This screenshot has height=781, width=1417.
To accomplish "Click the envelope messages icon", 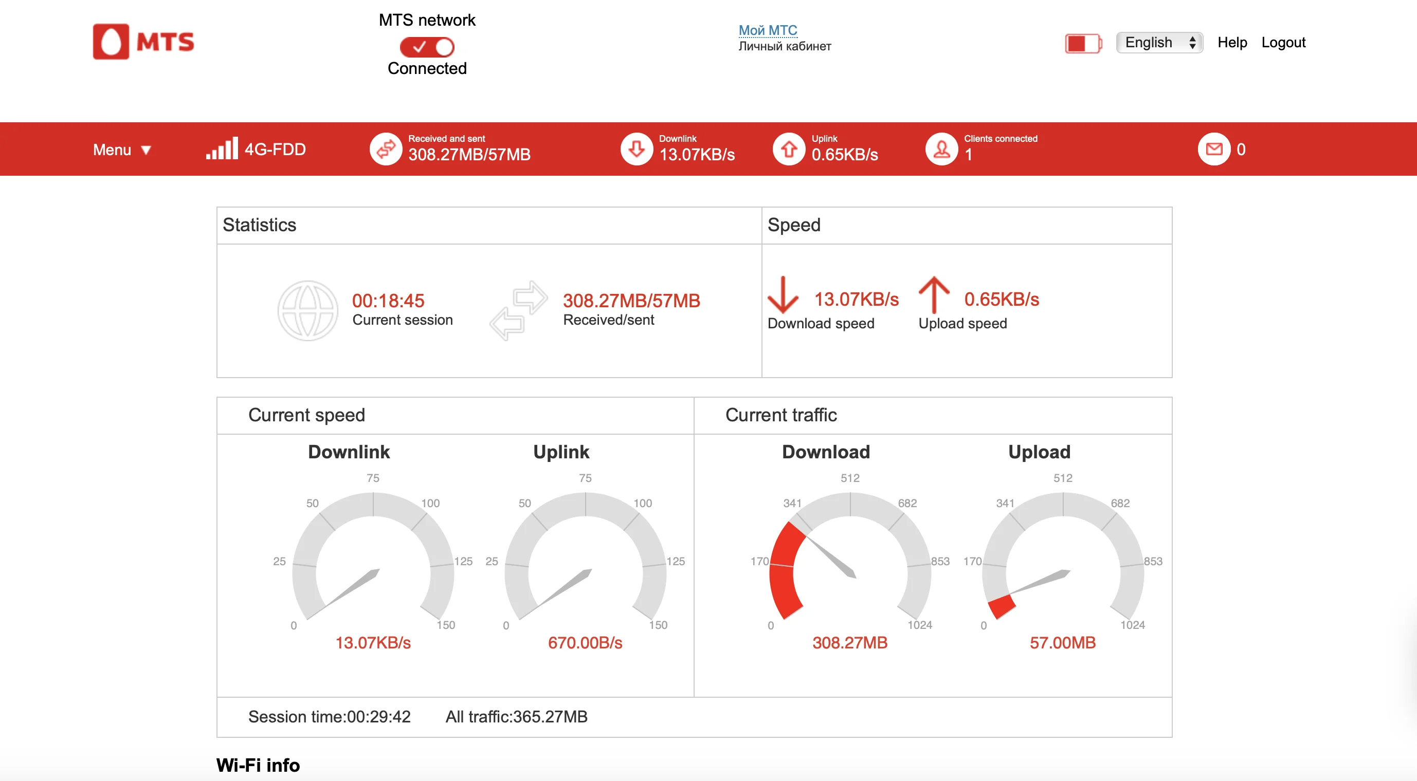I will pyautogui.click(x=1213, y=149).
